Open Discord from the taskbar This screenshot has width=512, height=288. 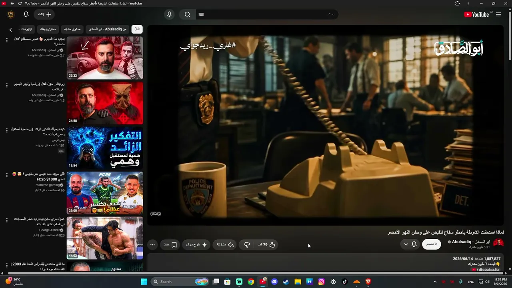click(274, 282)
